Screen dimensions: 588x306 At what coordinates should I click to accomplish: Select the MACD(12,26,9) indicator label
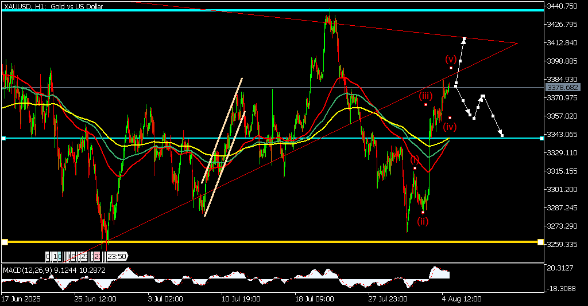(55, 270)
